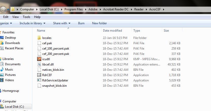Go to Computer in the breadcrumb

(x=27, y=9)
